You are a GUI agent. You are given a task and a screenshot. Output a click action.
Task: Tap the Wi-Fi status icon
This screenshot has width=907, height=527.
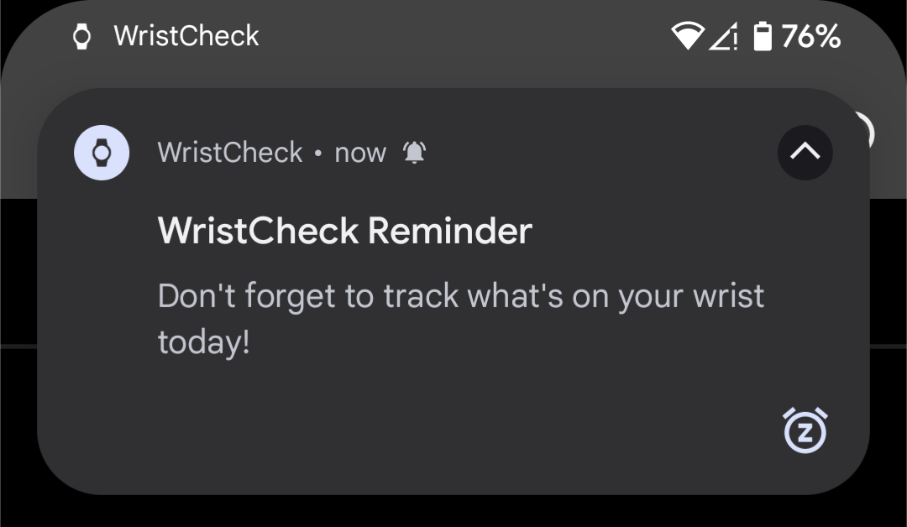(x=687, y=36)
